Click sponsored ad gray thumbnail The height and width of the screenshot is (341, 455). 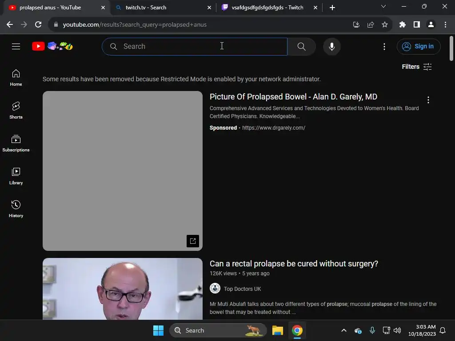coord(123,171)
